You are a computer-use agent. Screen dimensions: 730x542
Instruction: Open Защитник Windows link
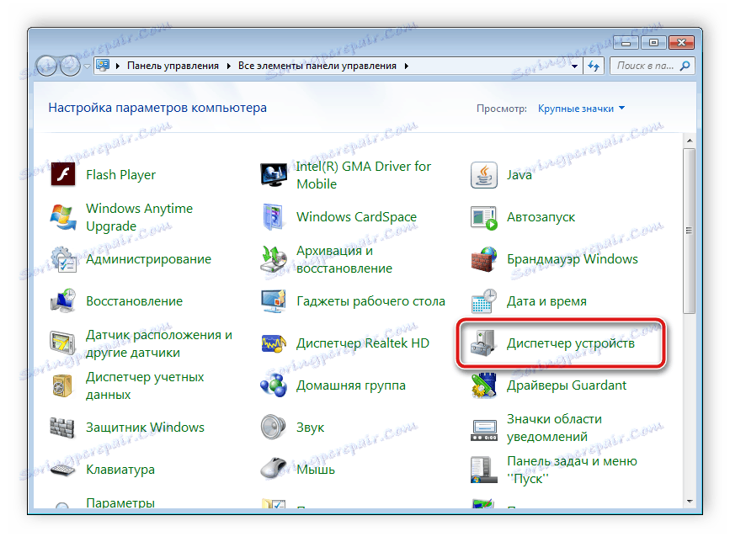(146, 428)
